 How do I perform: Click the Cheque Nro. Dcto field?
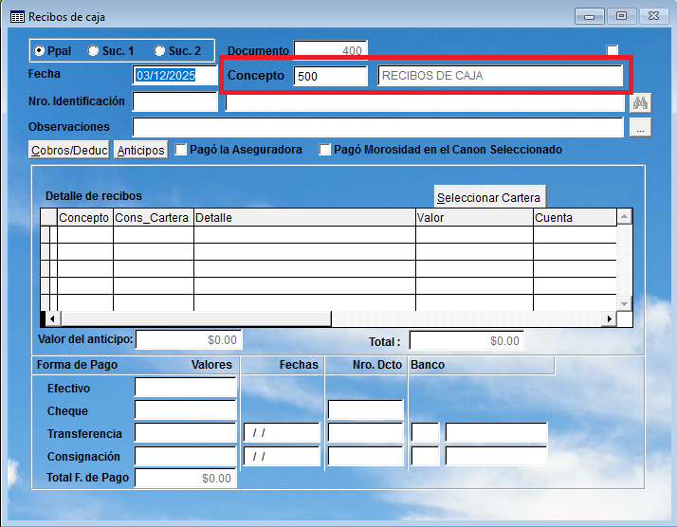coord(366,410)
